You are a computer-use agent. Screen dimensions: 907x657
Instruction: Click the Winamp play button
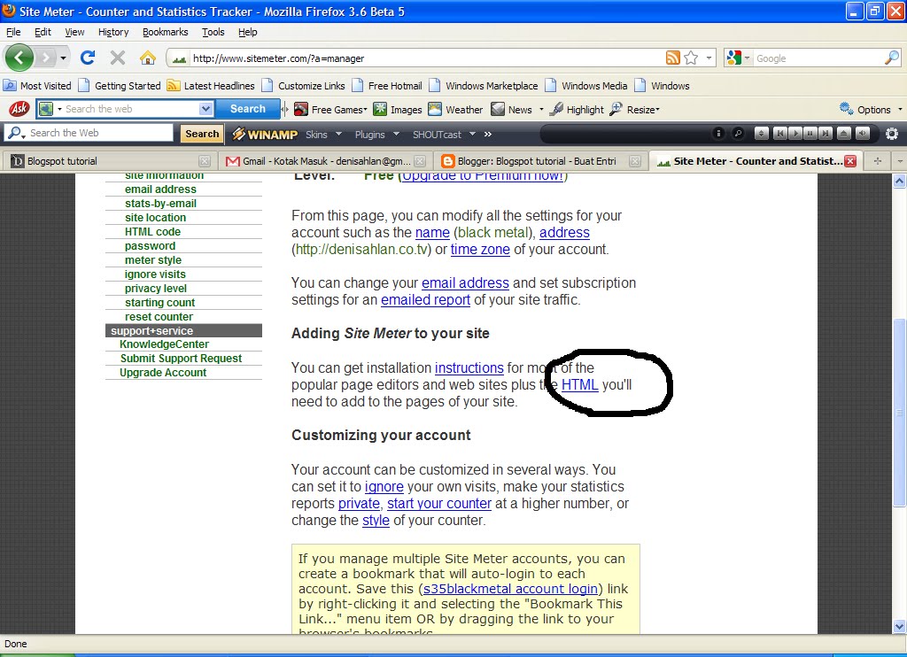click(x=795, y=134)
